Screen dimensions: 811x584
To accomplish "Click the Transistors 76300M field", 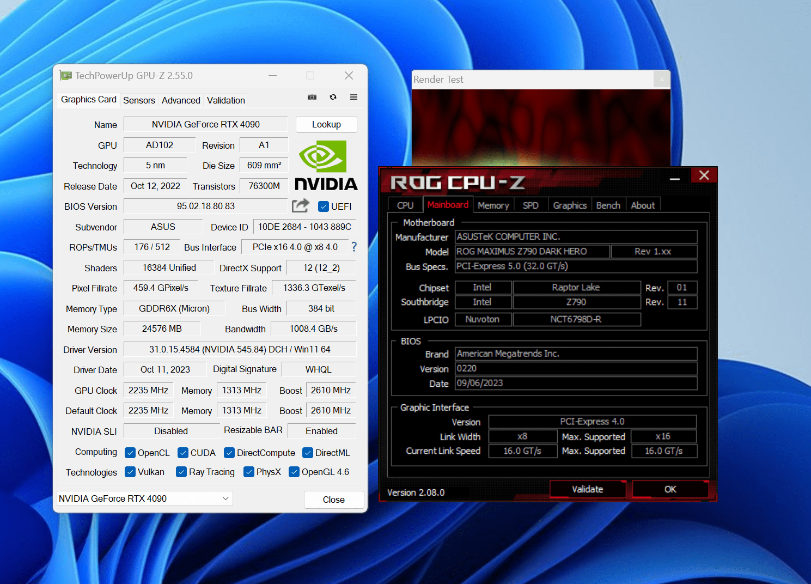I will (264, 186).
